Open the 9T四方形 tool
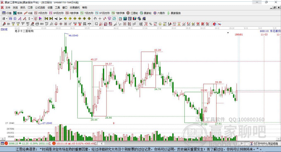 tap(103, 13)
